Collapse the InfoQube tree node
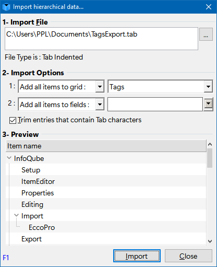Viewport: 217px width, 267px height. click(x=9, y=158)
